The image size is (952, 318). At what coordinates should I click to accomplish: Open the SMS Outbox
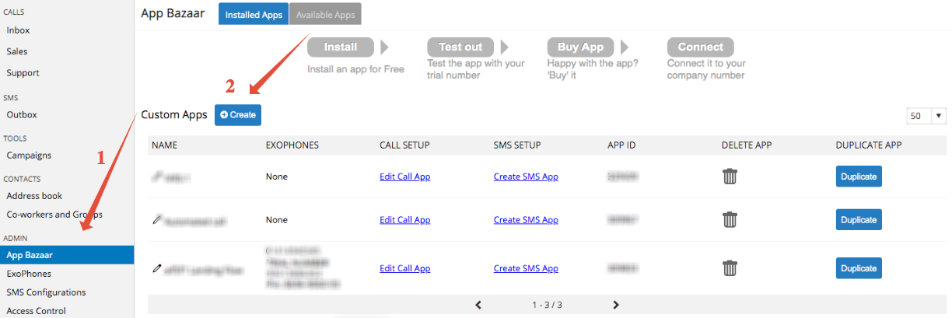[22, 114]
